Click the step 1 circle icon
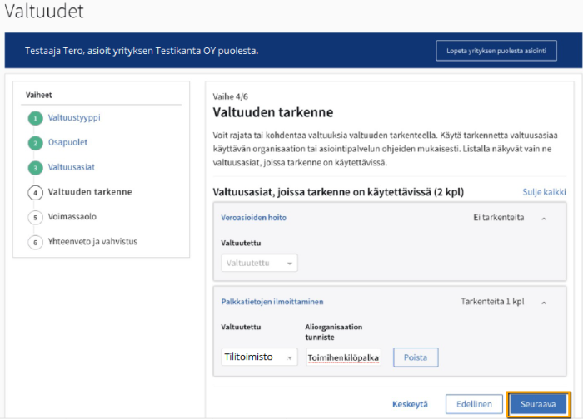The height and width of the screenshot is (419, 583). click(35, 118)
